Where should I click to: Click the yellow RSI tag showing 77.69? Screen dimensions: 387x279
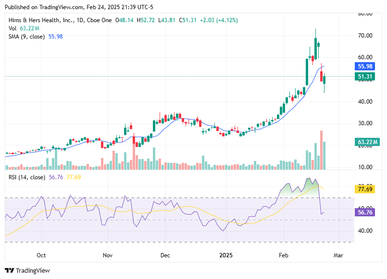pyautogui.click(x=364, y=190)
